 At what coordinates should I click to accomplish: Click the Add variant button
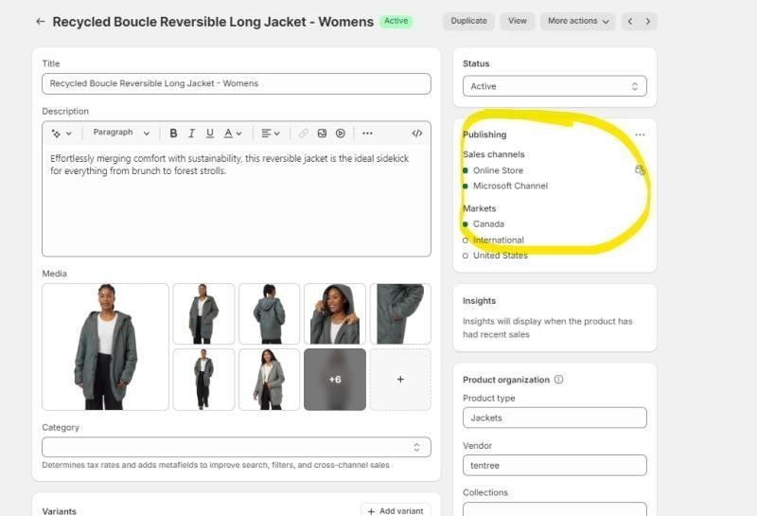click(396, 510)
